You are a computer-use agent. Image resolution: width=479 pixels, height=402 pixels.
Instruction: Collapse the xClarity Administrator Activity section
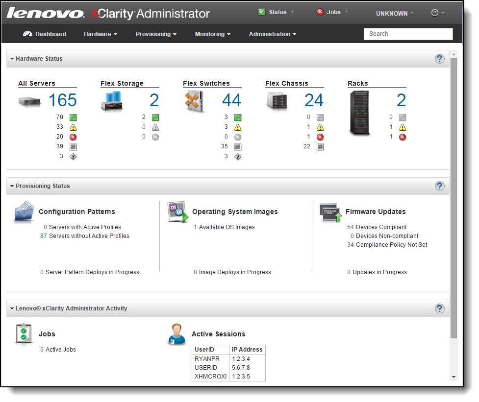[12, 308]
